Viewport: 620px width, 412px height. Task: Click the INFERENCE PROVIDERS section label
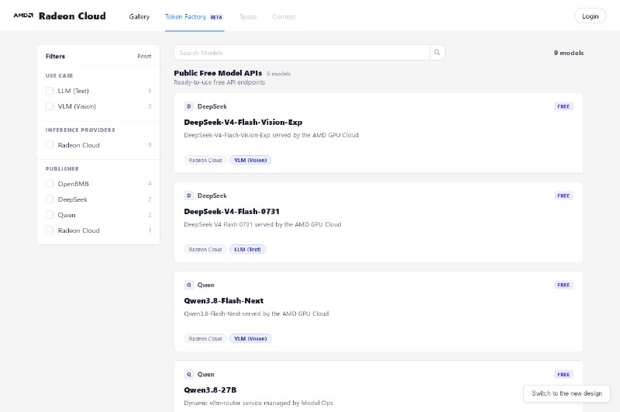[81, 130]
